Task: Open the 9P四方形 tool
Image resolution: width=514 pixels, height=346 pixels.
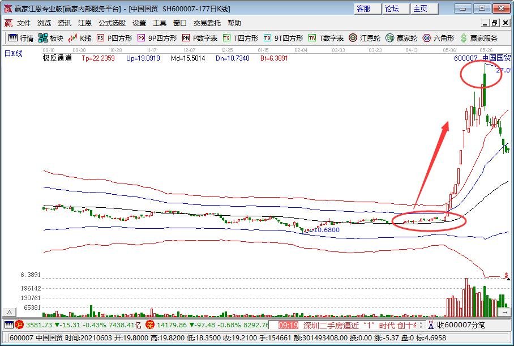Action: 157,38
